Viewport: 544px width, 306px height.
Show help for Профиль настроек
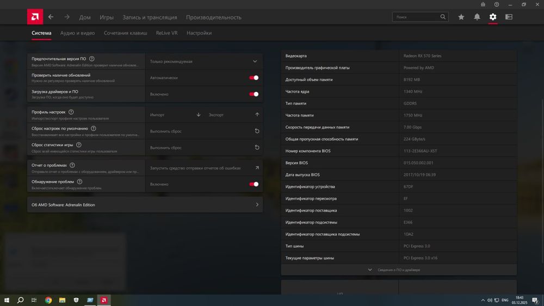point(71,112)
